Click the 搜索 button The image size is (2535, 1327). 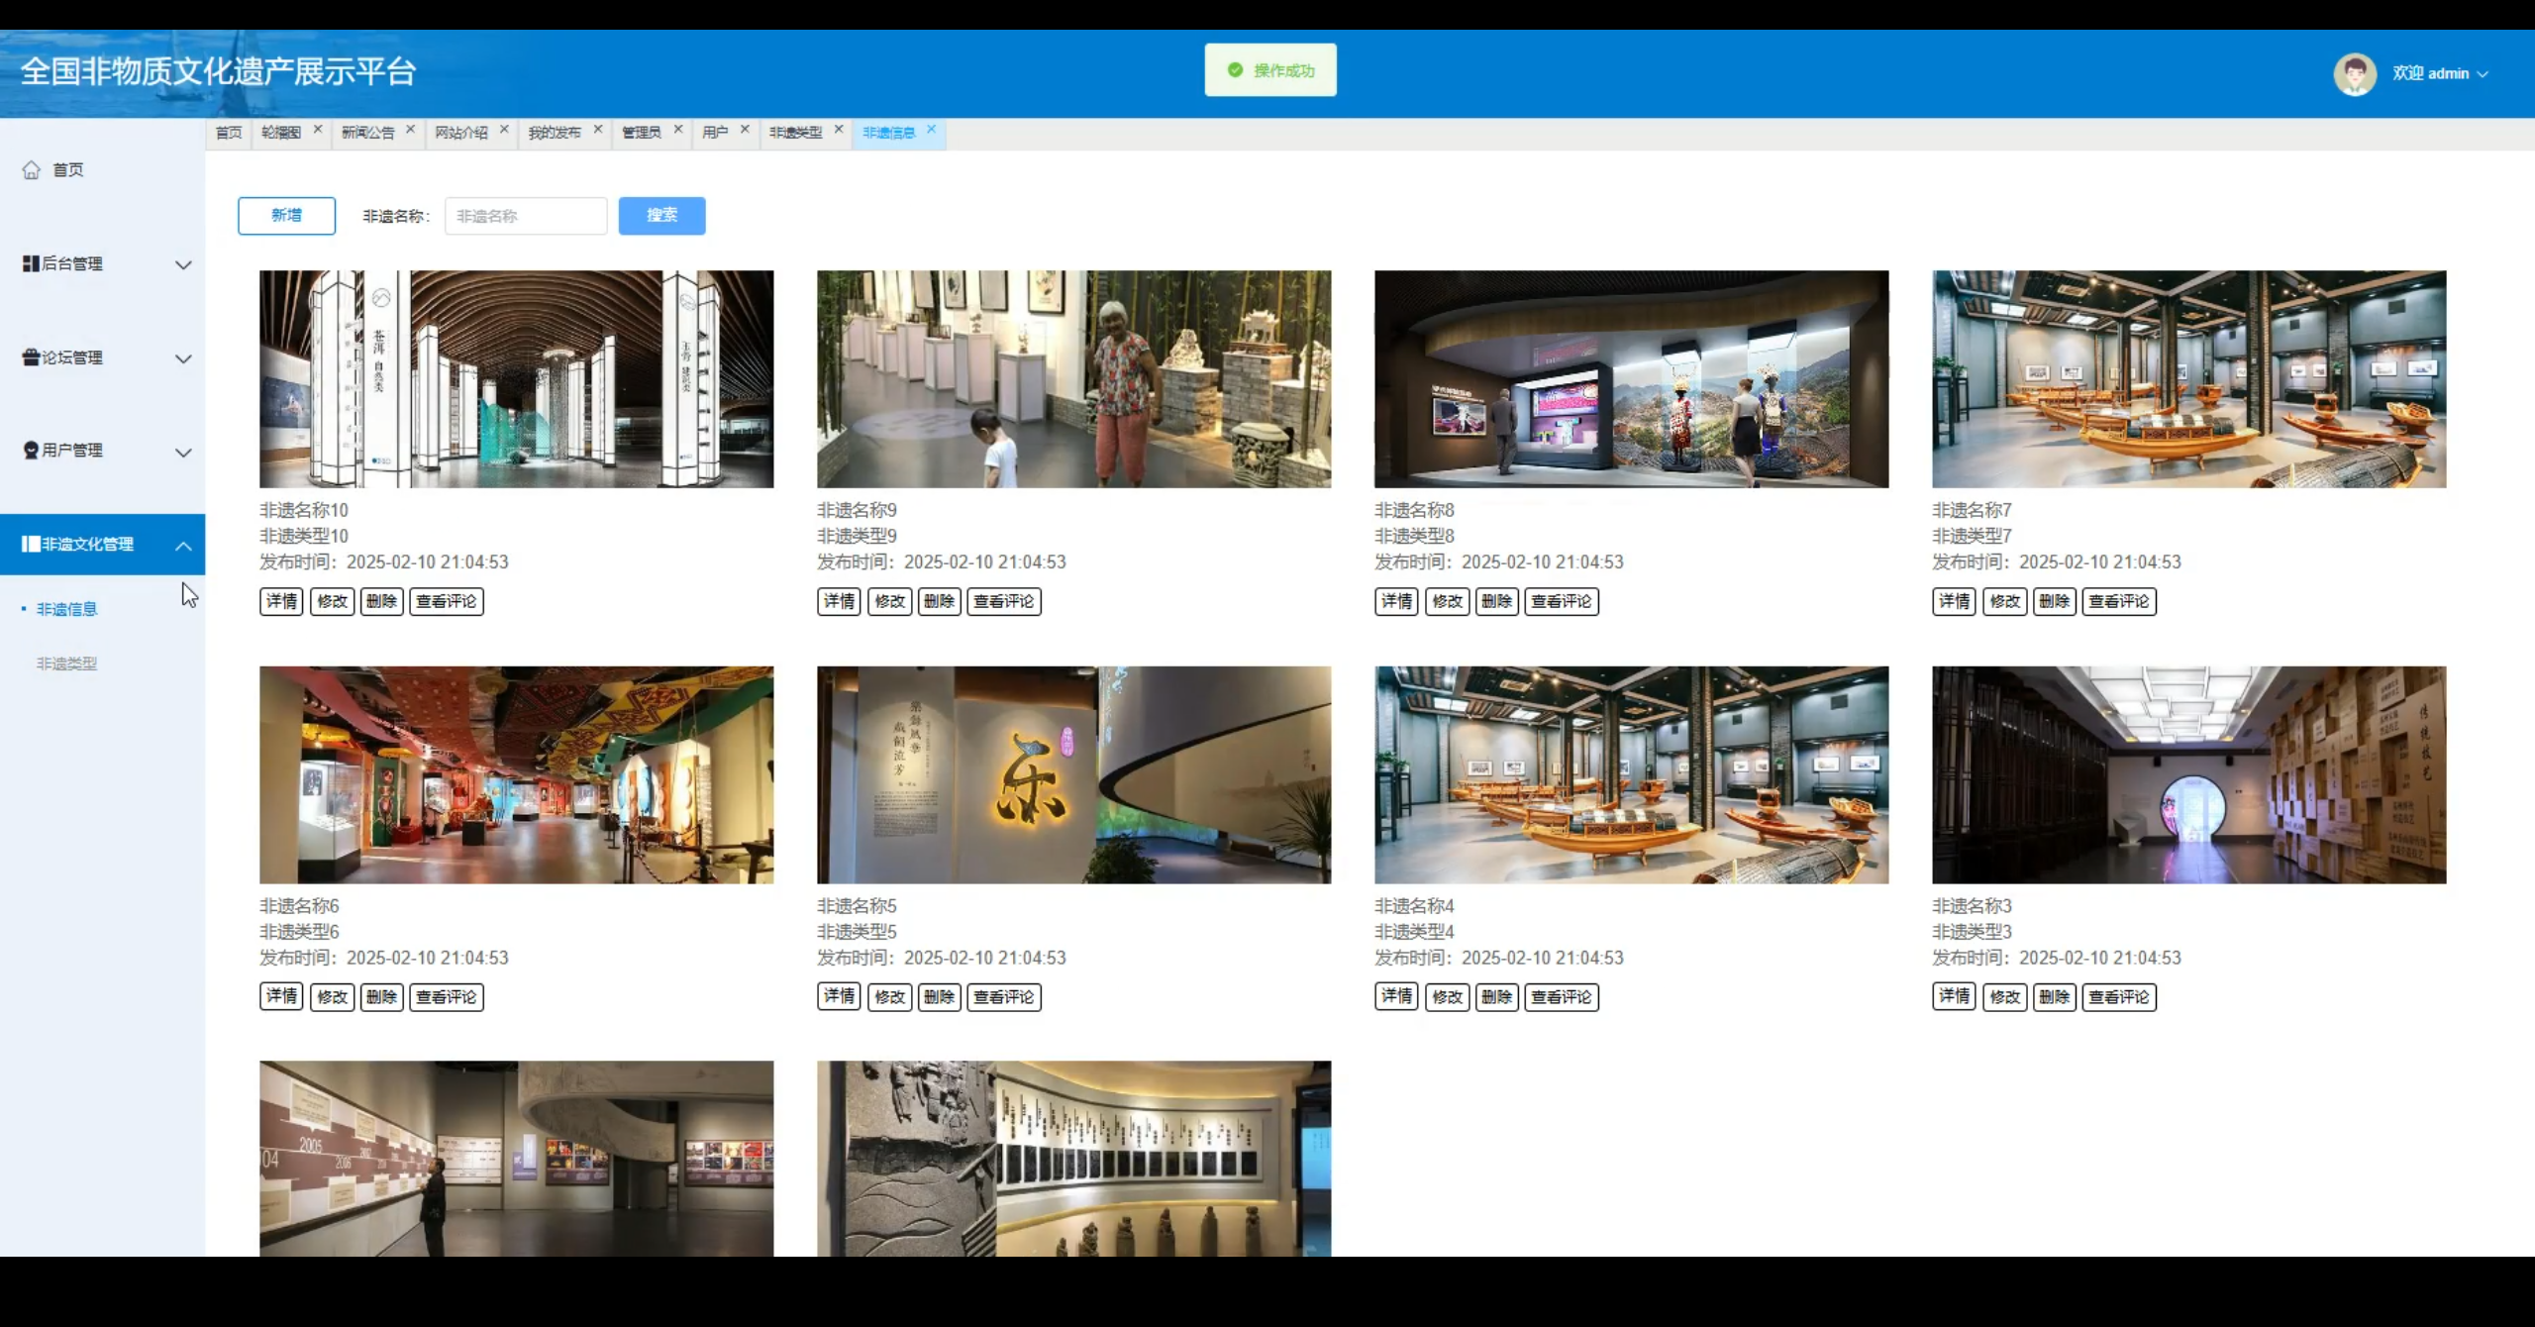click(661, 216)
